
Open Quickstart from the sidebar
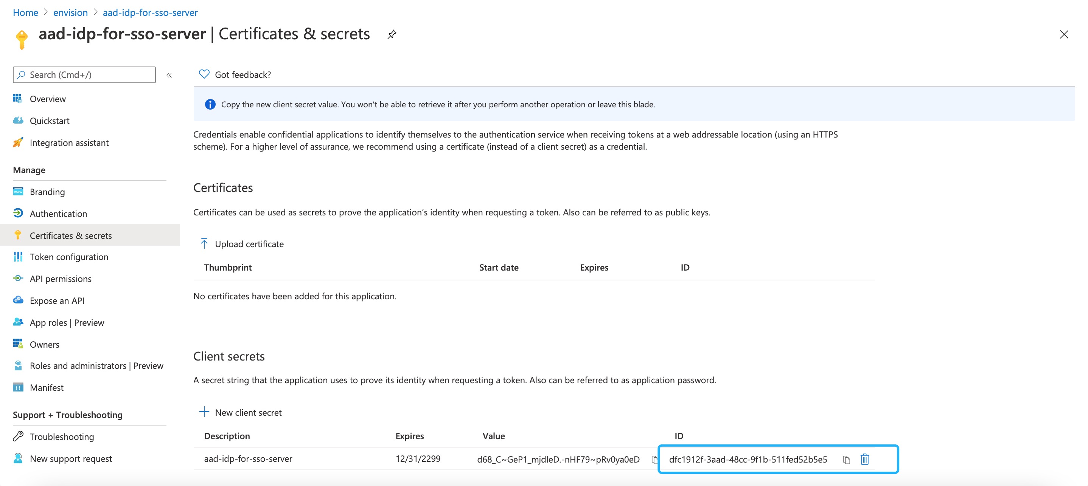[x=50, y=121]
